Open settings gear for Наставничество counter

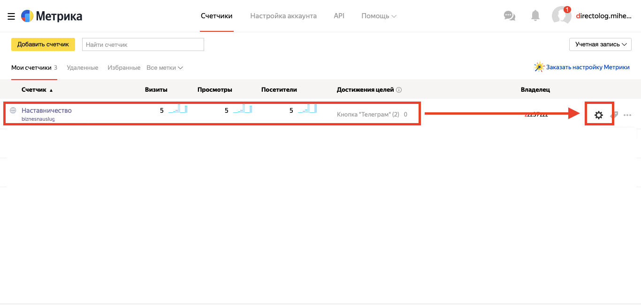(x=599, y=115)
